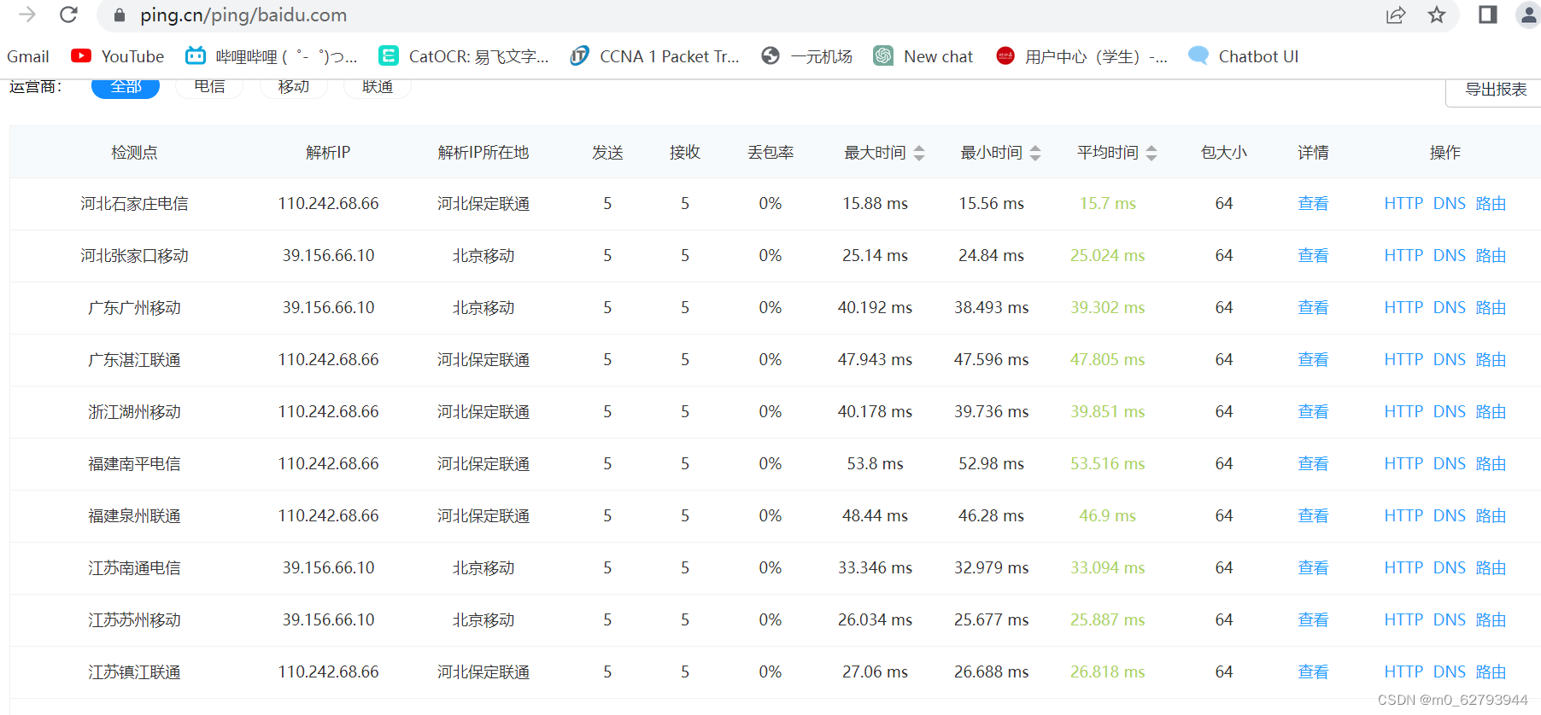
Task: Click the 江苏南通电信 test point cell
Action: [x=134, y=568]
